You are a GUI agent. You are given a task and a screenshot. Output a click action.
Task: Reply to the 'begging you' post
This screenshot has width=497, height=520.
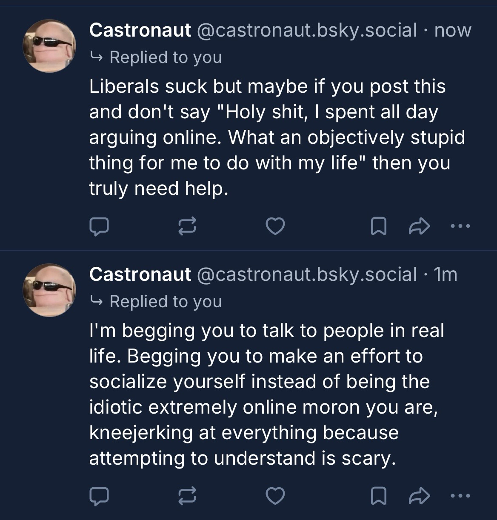coord(100,495)
